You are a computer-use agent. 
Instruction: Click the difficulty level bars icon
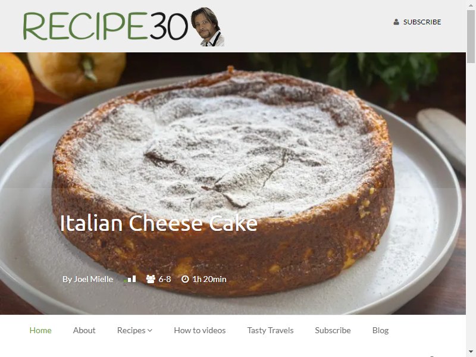pyautogui.click(x=130, y=279)
